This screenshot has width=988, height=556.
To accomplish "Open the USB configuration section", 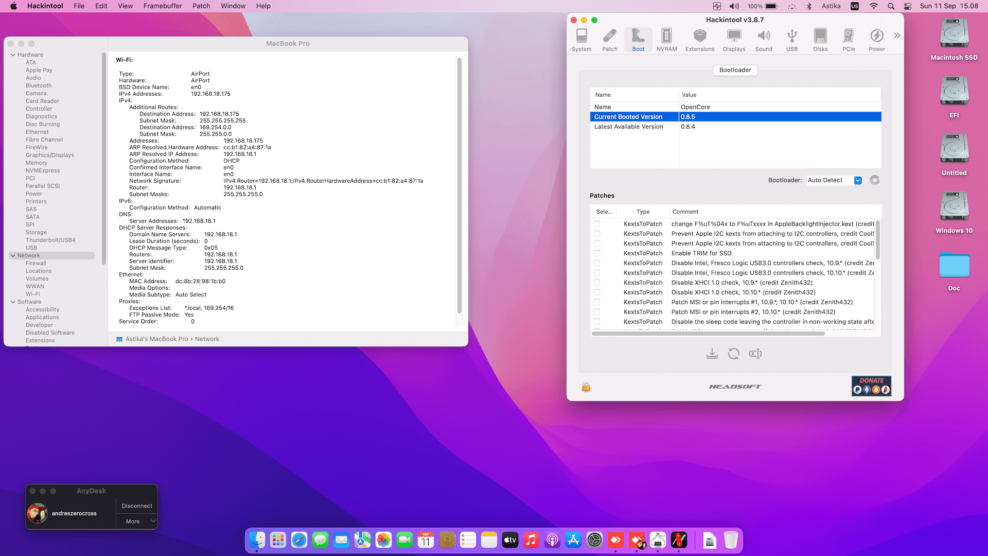I will pyautogui.click(x=792, y=39).
